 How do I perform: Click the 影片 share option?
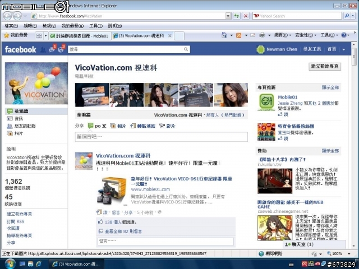coord(167,126)
